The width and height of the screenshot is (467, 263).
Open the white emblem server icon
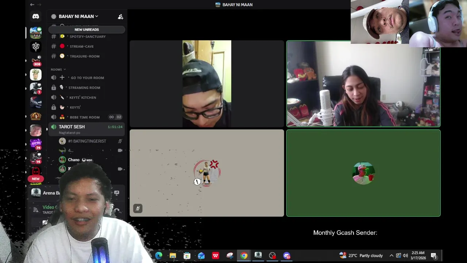[35, 46]
